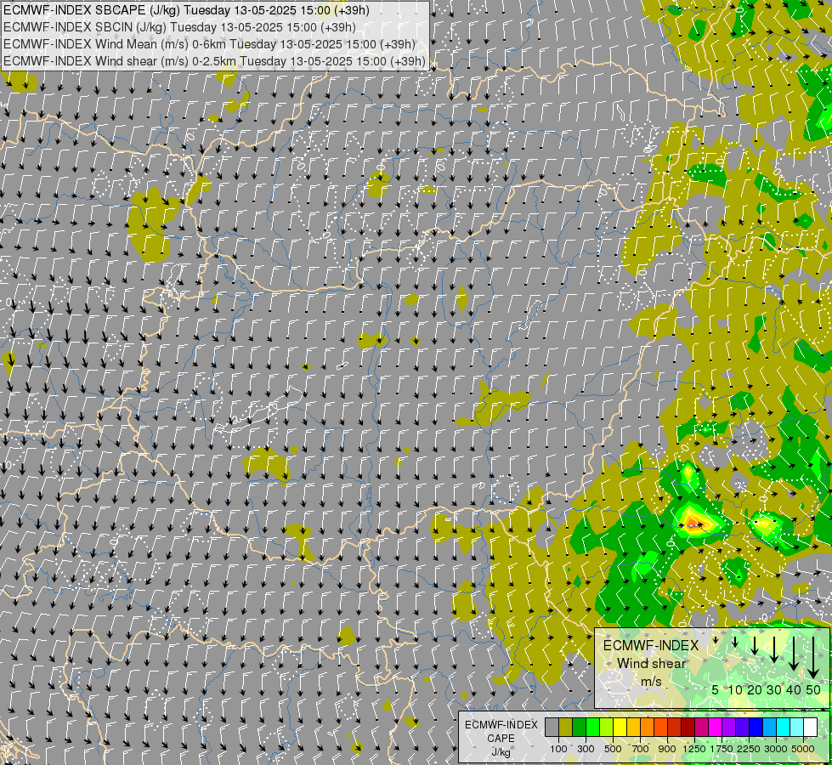Click the 10 m/s wind shear legend arrow
Image resolution: width=832 pixels, height=765 pixels.
pos(735,642)
